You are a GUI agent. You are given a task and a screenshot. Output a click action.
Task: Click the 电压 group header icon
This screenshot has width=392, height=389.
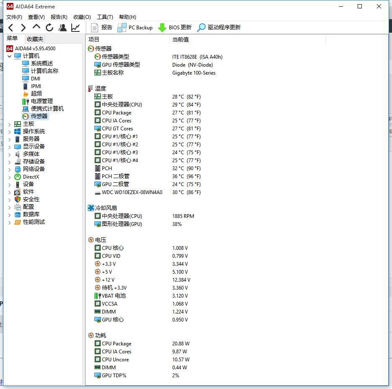click(91, 240)
